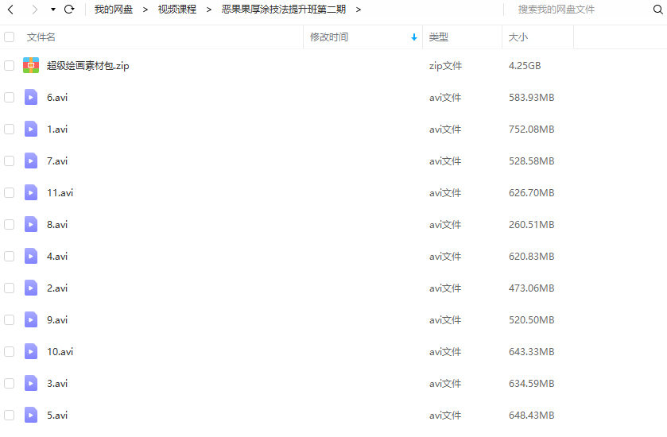Screen dimensions: 667x437
Task: Toggle the select-all checkbox in header
Action: click(10, 37)
